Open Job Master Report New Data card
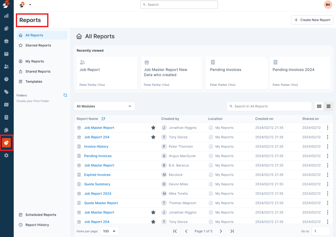 tap(171, 73)
